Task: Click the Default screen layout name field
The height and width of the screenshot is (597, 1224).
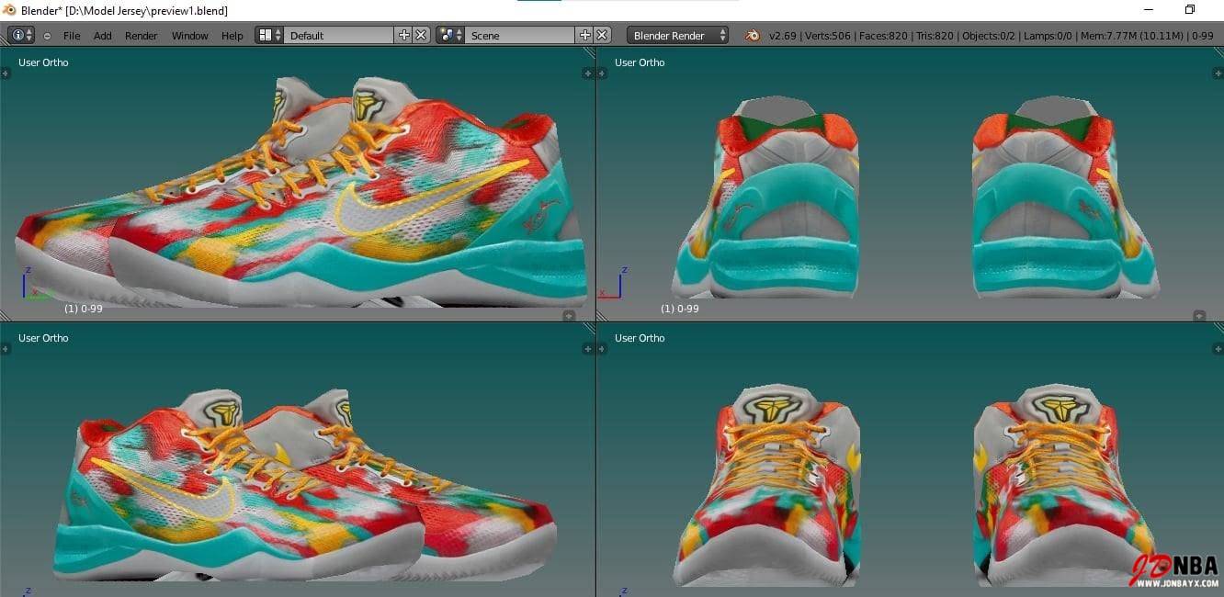Action: tap(339, 35)
